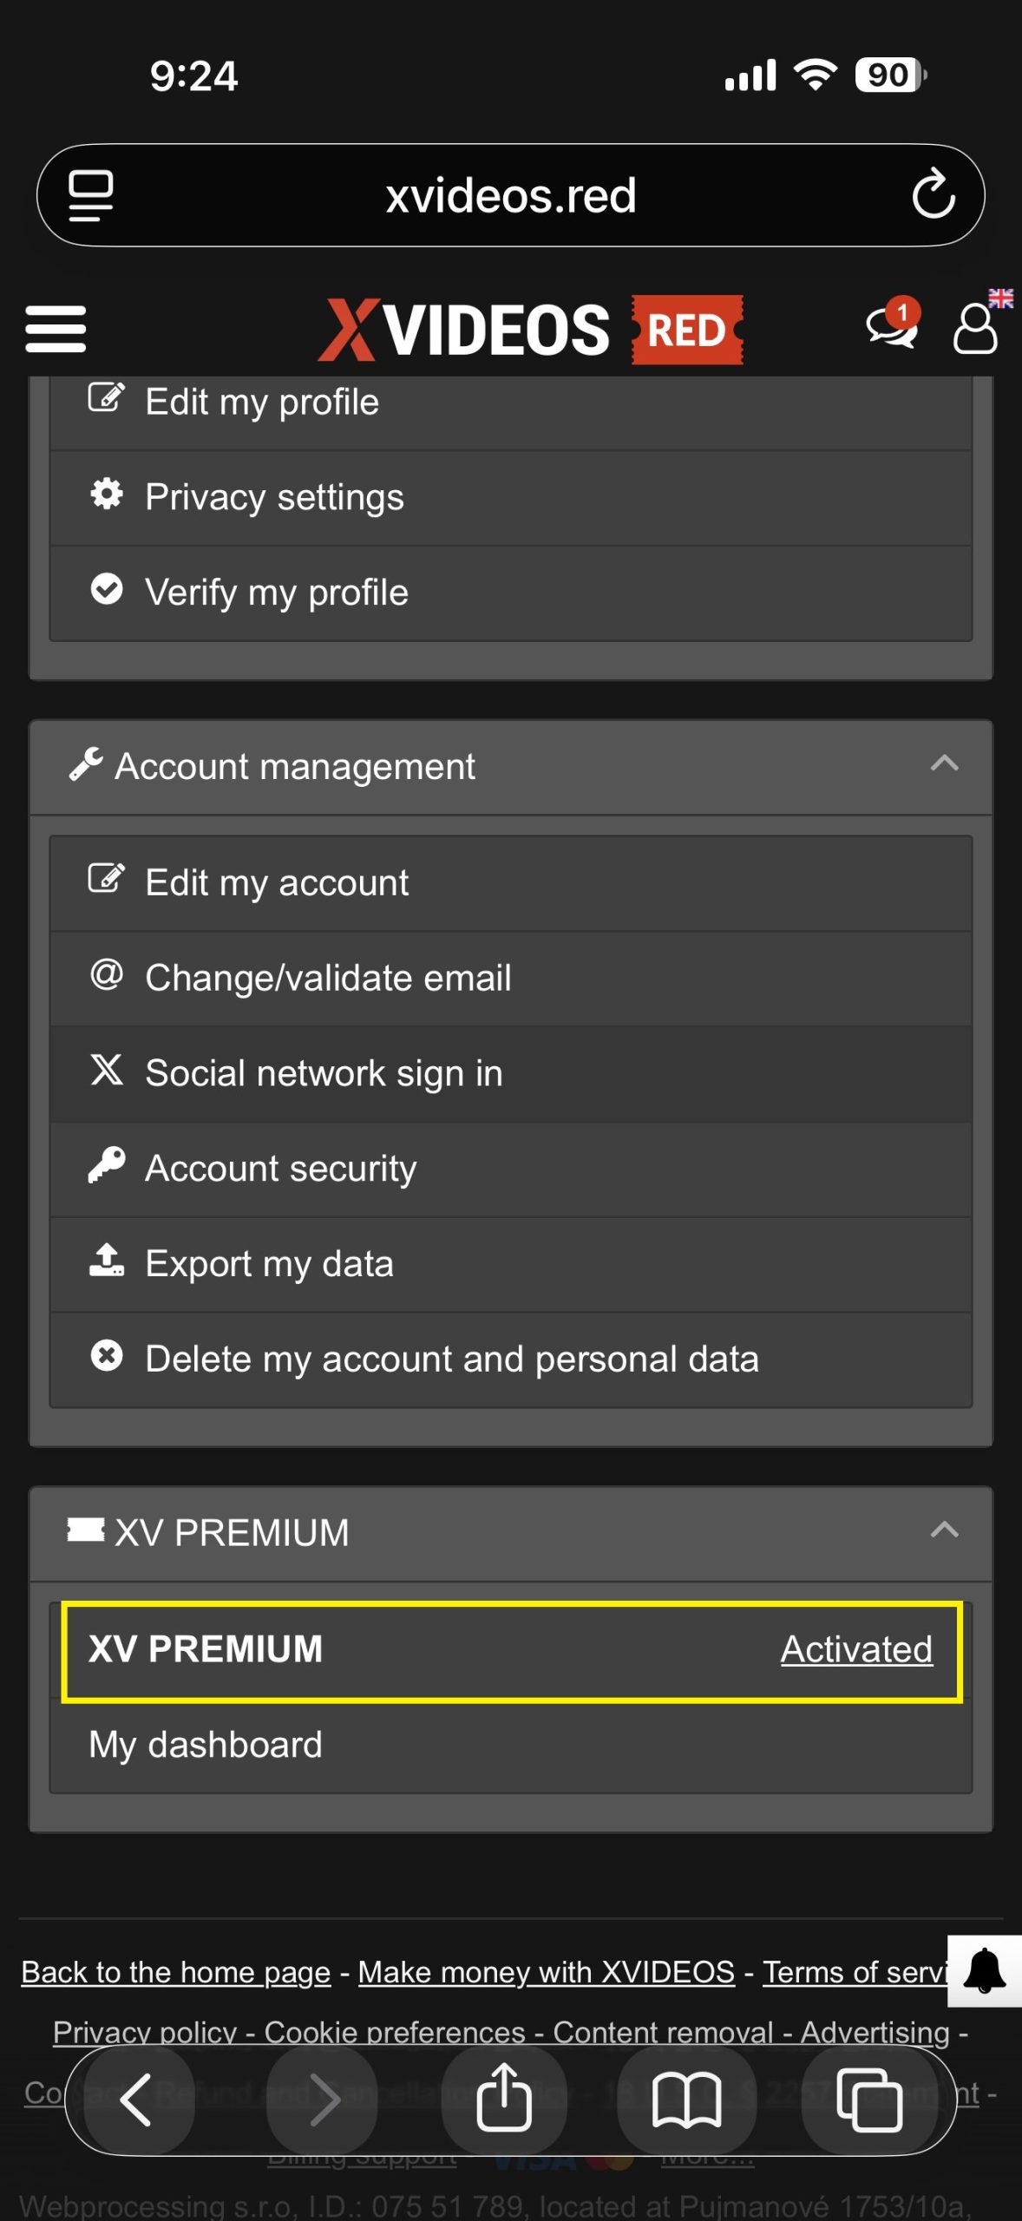Open Edit my account
The image size is (1022, 2221).
pos(510,883)
